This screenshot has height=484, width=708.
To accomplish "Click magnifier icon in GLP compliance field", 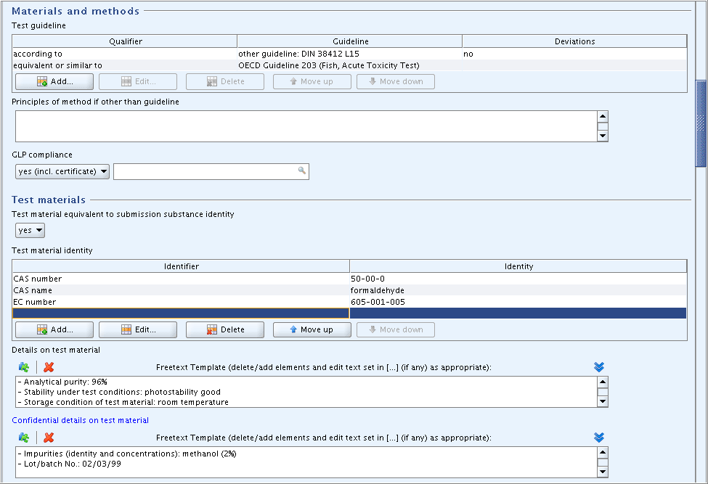I will pos(301,171).
